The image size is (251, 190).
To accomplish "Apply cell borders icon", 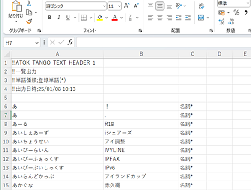I will (x=84, y=18).
